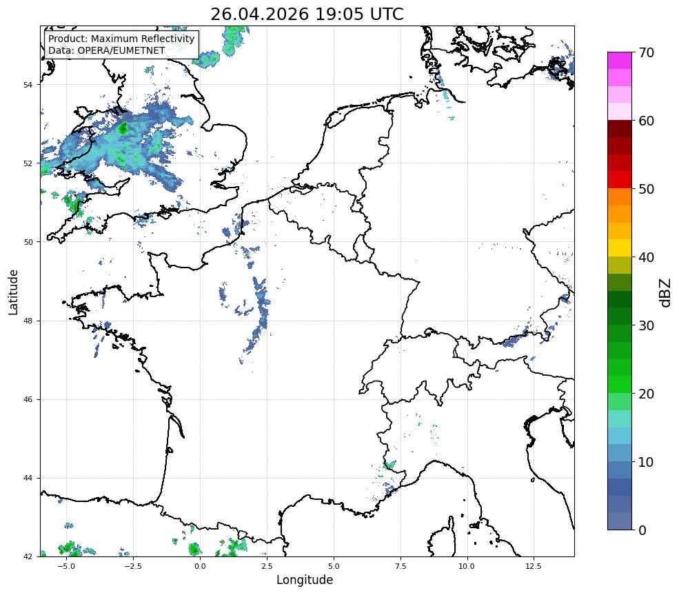Screen dimensions: 679x593
Task: Click the Product: Maximum Reflectivity legend box
Action: click(122, 44)
